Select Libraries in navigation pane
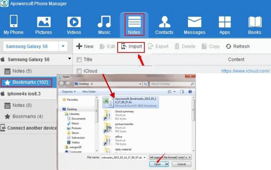The image size is (271, 170). tap(72, 114)
